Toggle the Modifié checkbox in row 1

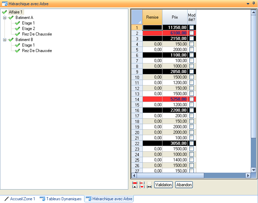(x=191, y=27)
